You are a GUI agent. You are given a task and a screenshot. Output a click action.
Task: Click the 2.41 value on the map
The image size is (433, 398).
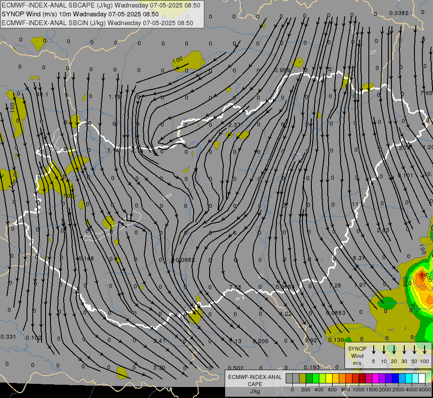click(x=159, y=341)
